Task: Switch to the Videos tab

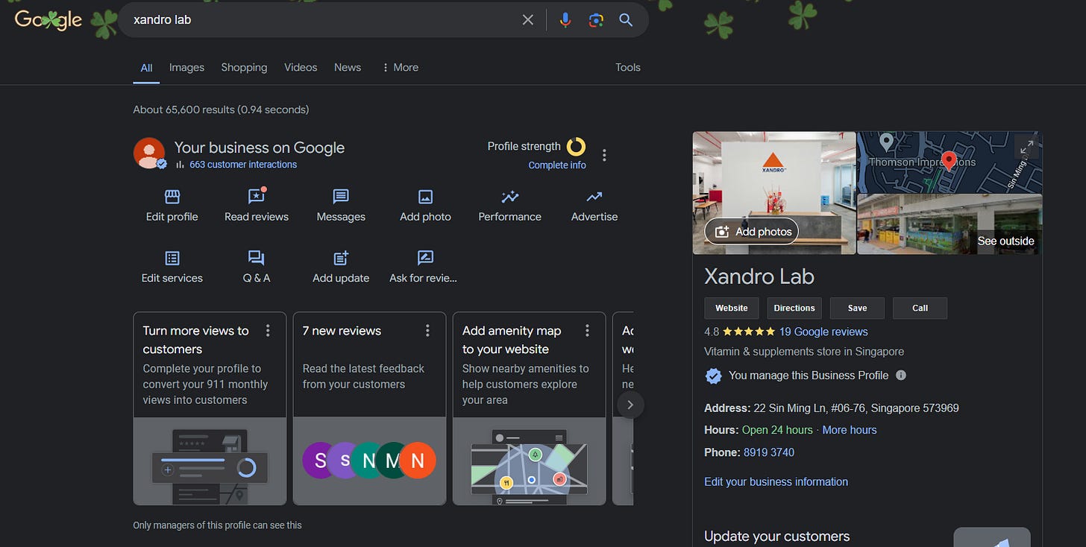Action: (301, 67)
